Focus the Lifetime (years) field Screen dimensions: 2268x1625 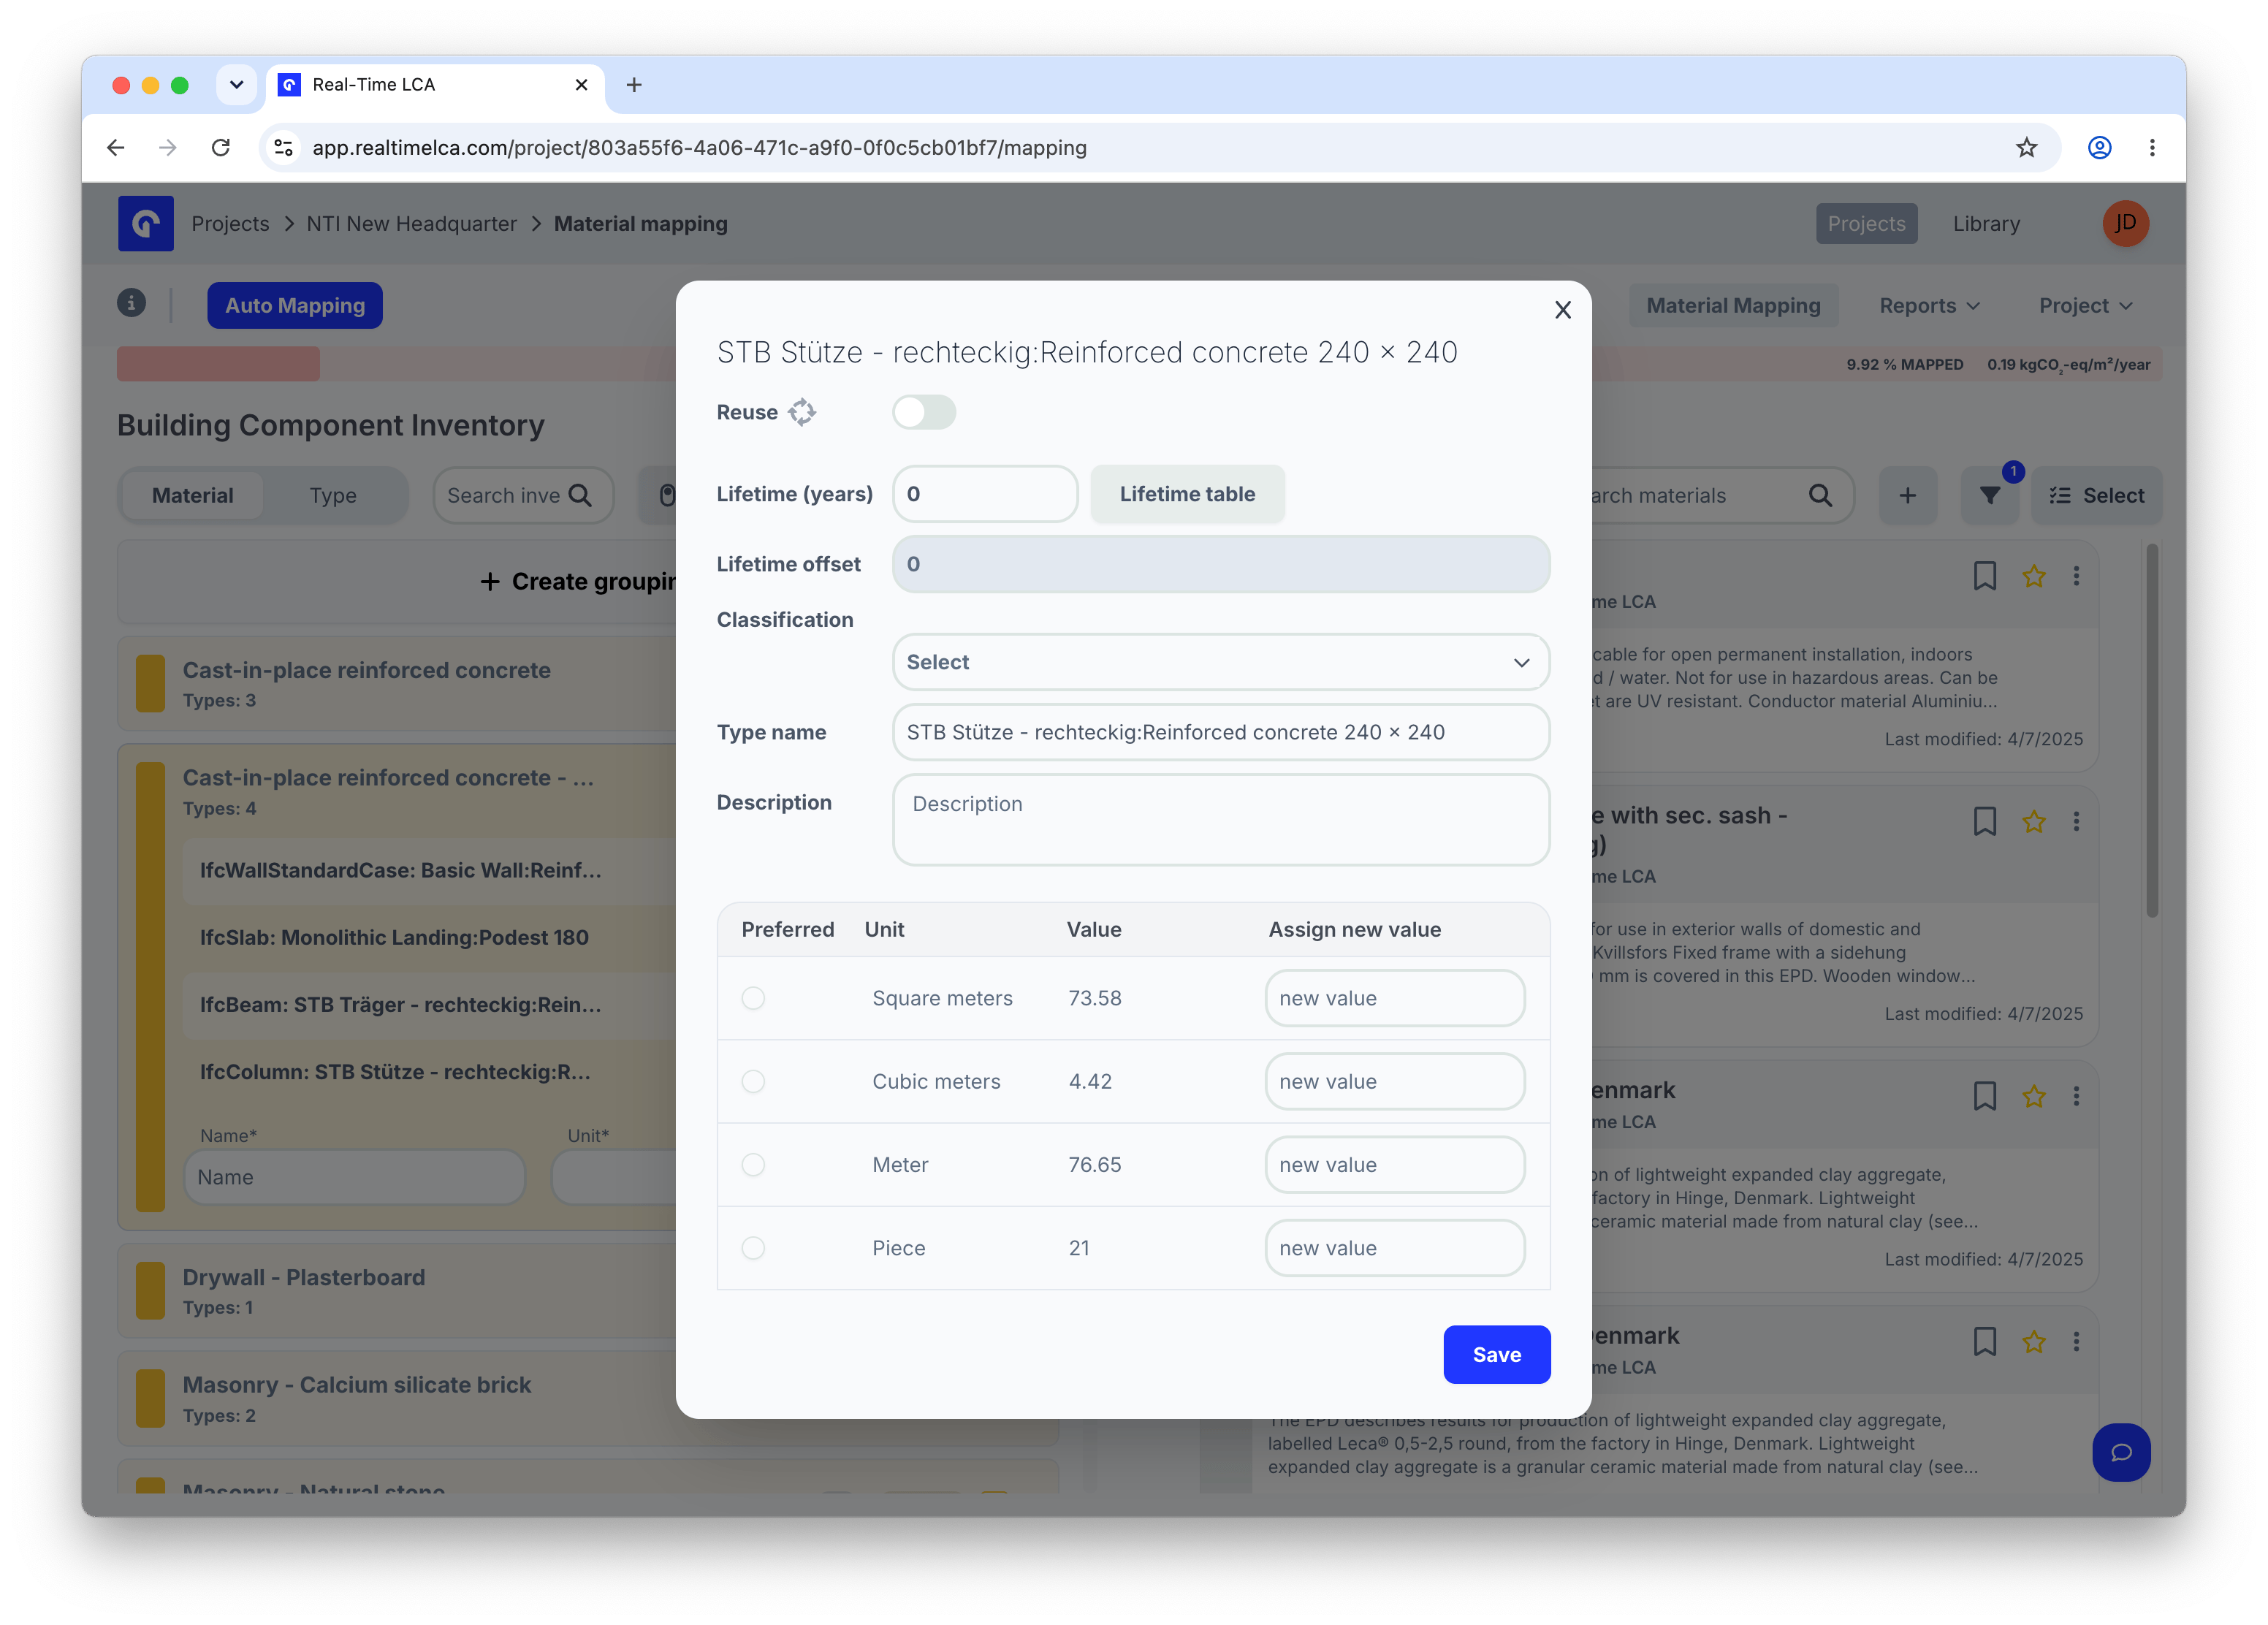[985, 494]
